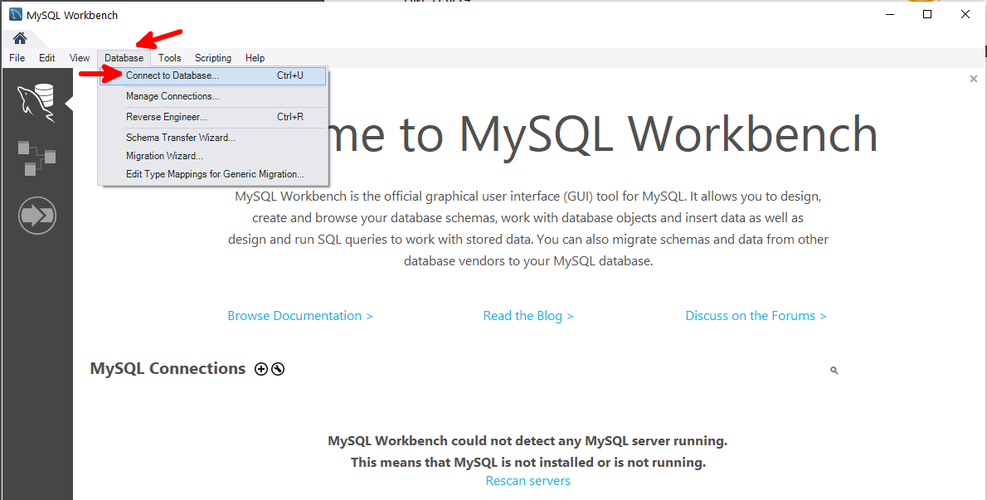
Task: Open manage connections wrench icon
Action: click(x=278, y=369)
